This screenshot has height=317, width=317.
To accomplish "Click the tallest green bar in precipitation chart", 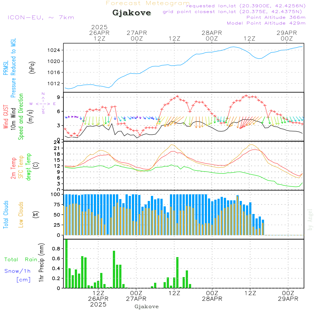I will click(x=67, y=264).
